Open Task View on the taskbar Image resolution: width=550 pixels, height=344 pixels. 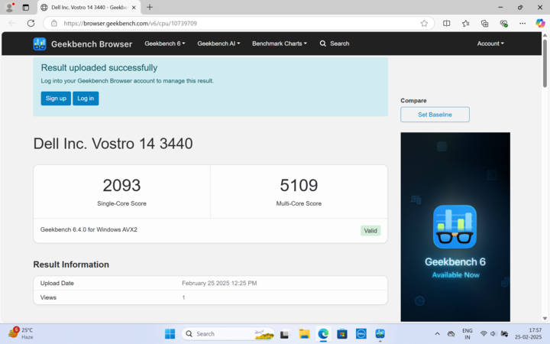284,334
